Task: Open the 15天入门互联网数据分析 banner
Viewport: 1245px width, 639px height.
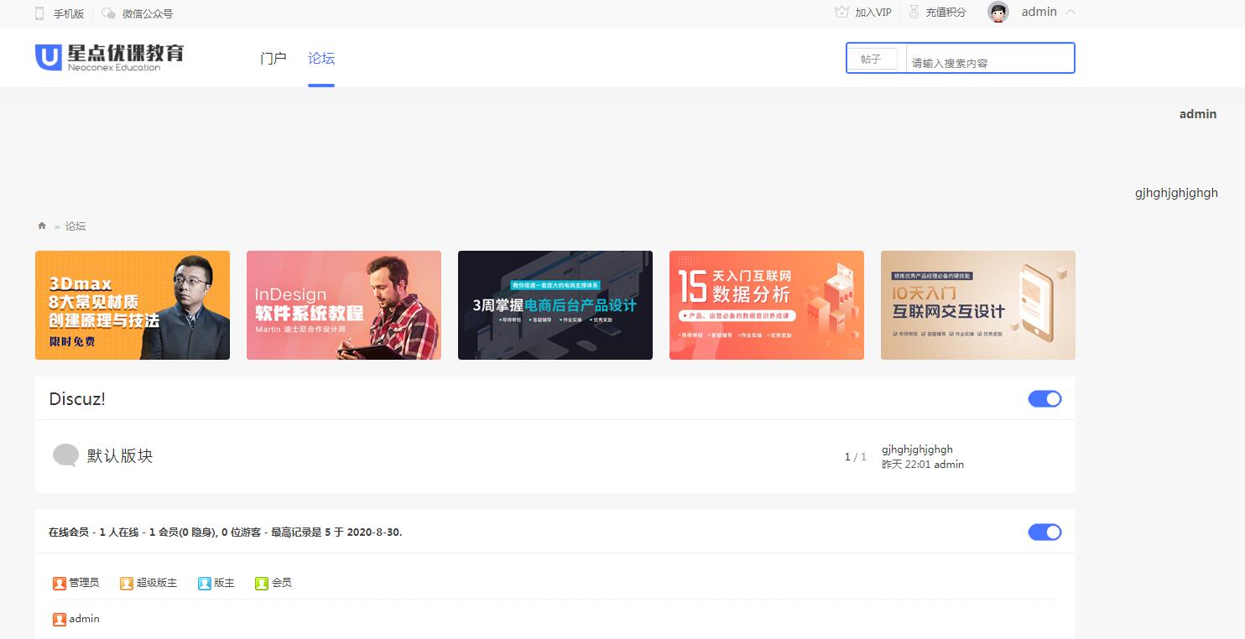Action: [x=767, y=305]
